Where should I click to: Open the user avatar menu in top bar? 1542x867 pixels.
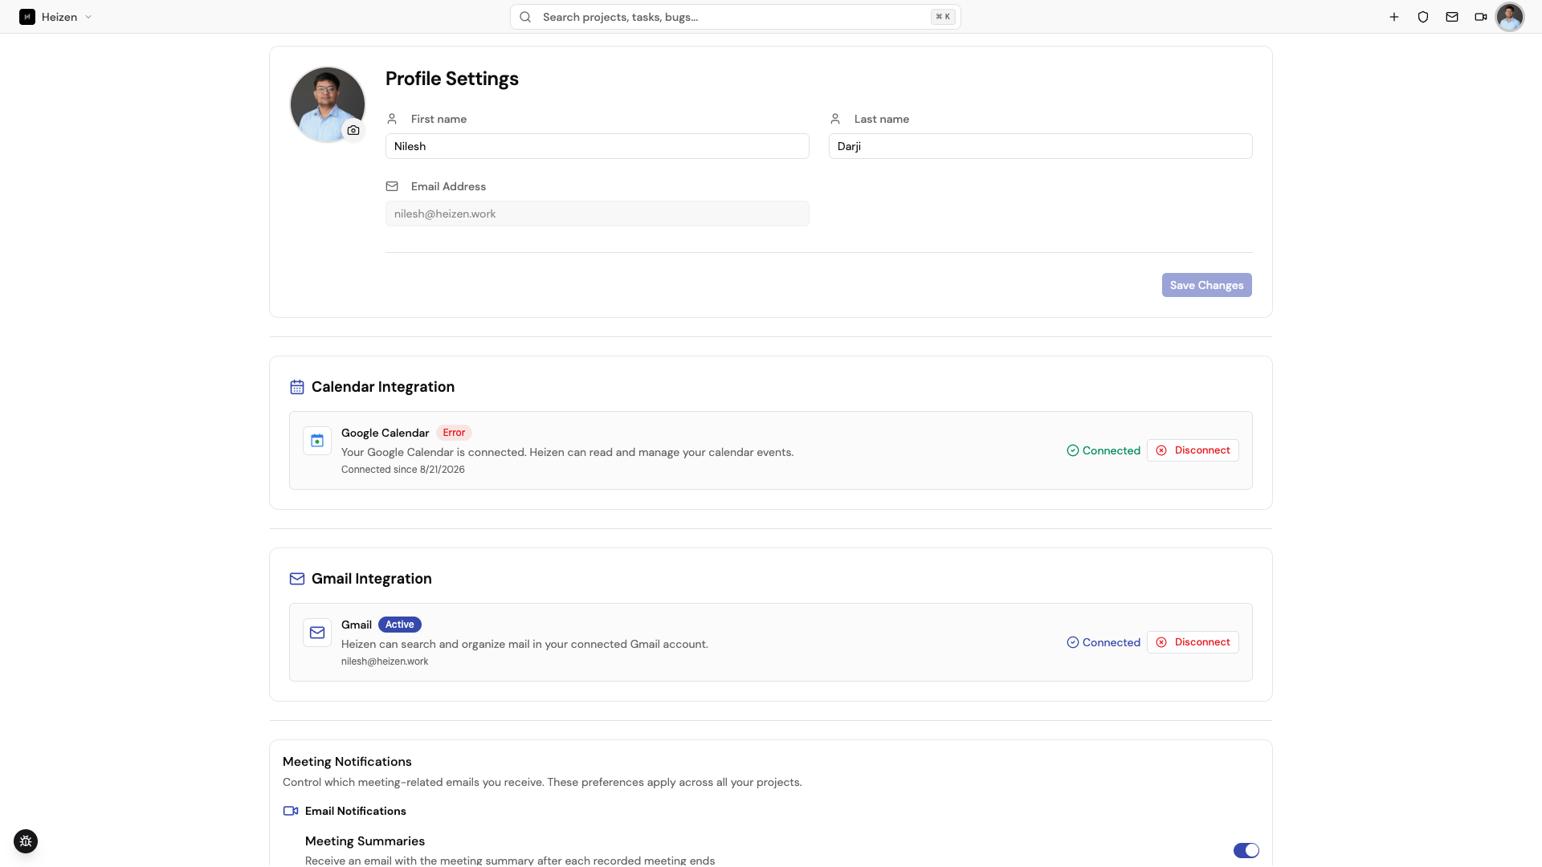[x=1510, y=17]
